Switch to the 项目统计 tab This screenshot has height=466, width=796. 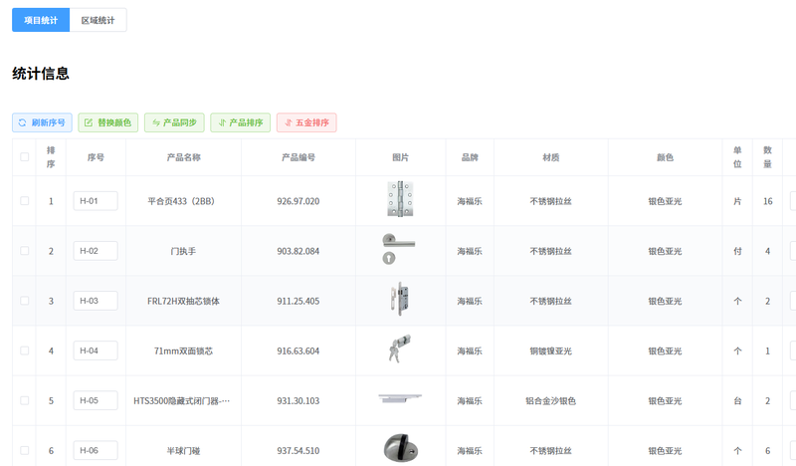(41, 20)
